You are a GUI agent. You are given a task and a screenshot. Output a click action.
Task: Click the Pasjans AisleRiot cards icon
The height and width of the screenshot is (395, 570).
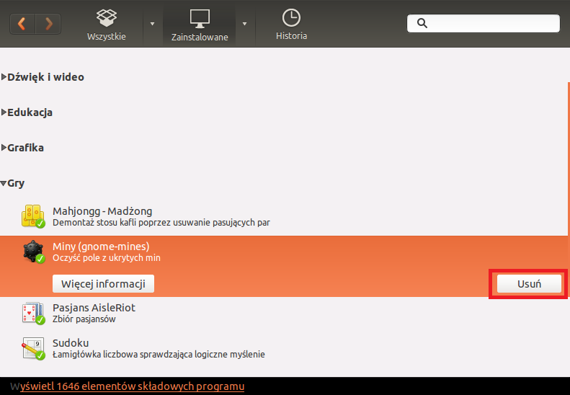coord(33,313)
